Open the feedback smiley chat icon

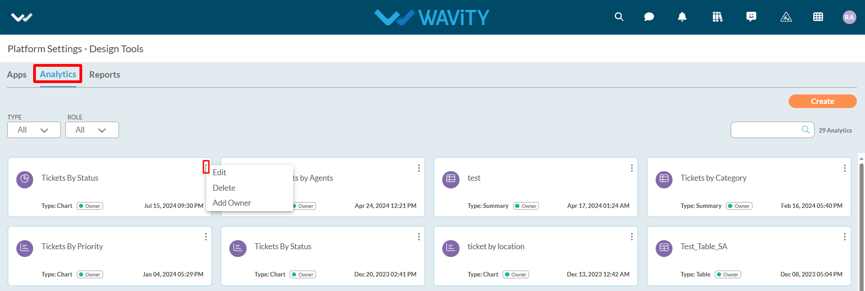point(751,17)
